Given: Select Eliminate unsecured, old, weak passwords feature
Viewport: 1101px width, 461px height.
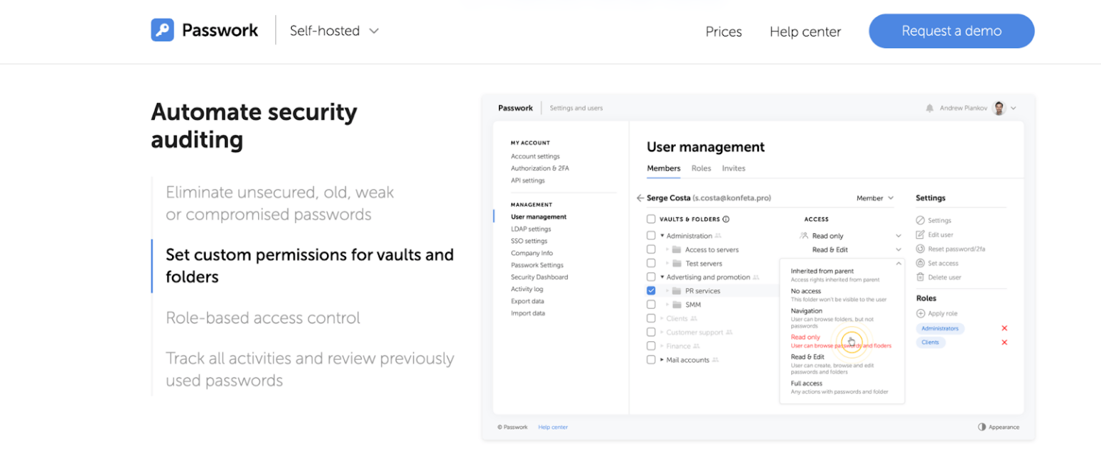Looking at the screenshot, I should pos(280,203).
